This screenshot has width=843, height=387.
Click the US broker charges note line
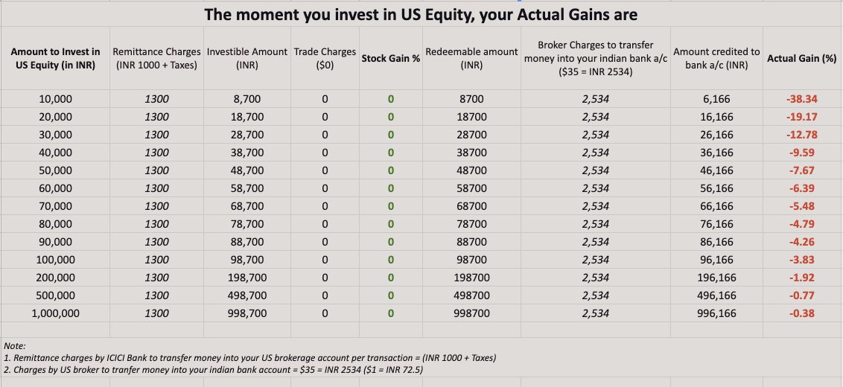click(221, 370)
